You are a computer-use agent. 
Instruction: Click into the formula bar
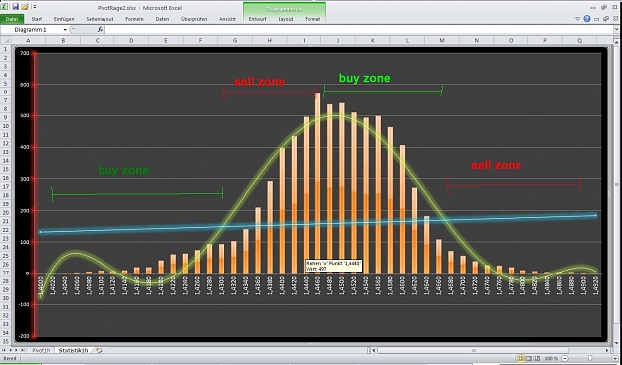pos(359,30)
